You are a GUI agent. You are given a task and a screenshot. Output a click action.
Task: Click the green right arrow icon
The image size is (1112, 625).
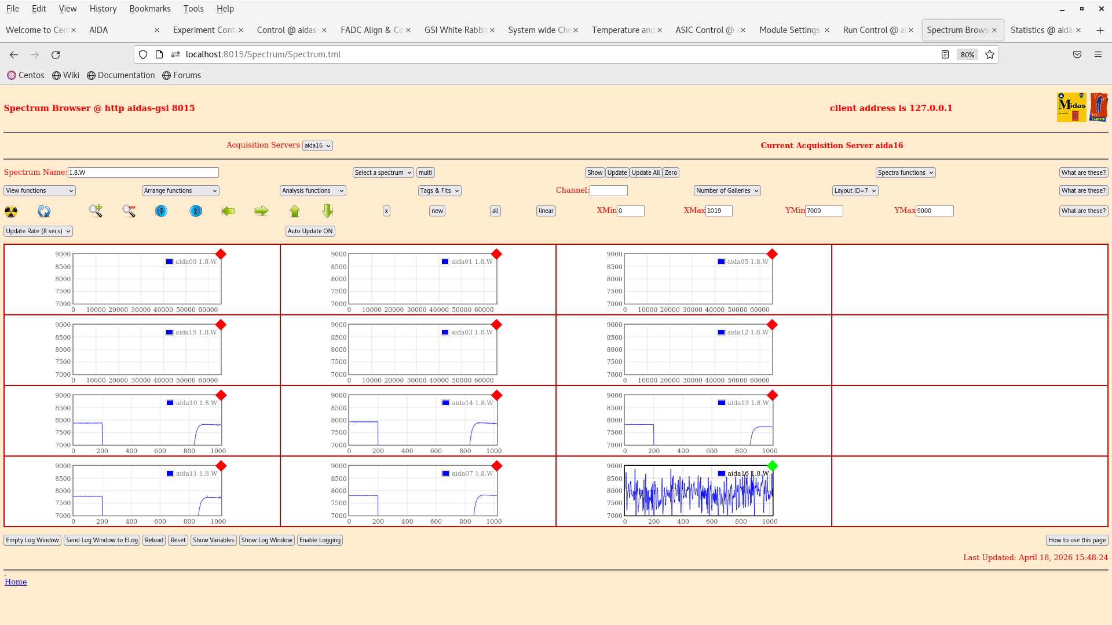pos(261,211)
